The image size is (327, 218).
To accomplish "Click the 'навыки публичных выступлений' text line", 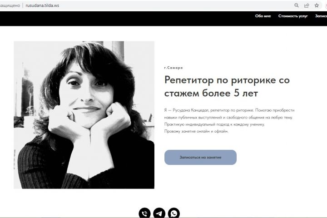I will coord(228,118).
